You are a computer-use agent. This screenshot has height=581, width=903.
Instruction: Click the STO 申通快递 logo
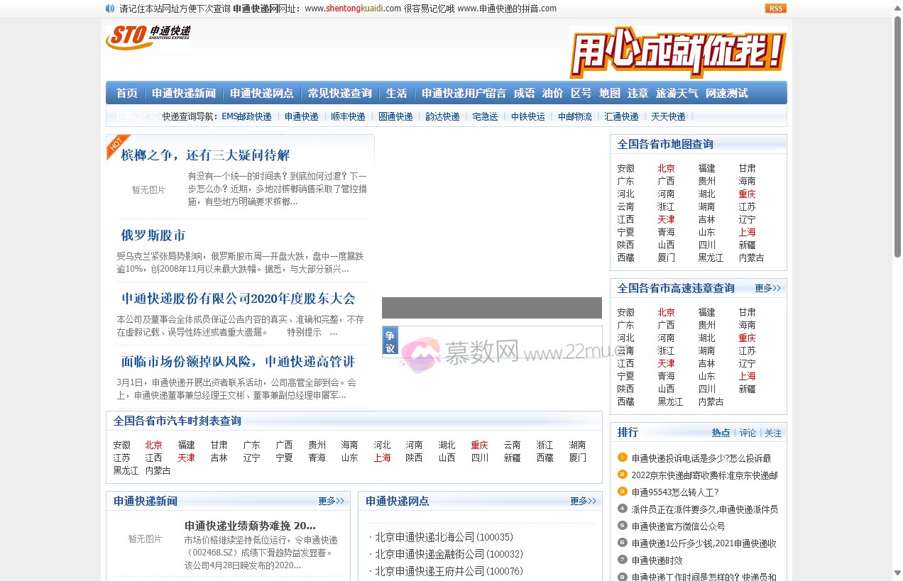pyautogui.click(x=147, y=36)
